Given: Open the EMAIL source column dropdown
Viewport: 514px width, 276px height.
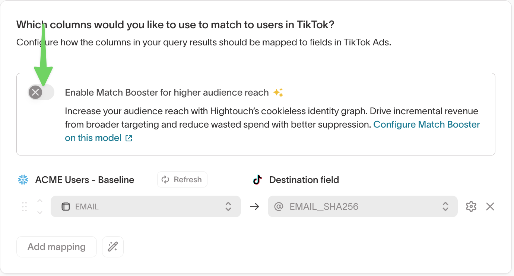Looking at the screenshot, I should [145, 206].
